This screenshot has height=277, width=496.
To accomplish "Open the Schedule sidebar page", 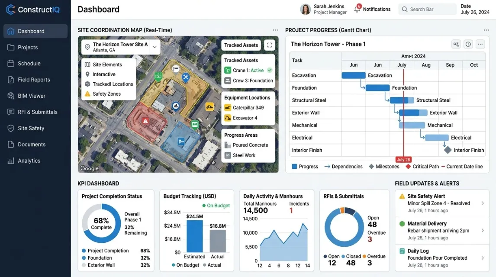I will point(35,64).
